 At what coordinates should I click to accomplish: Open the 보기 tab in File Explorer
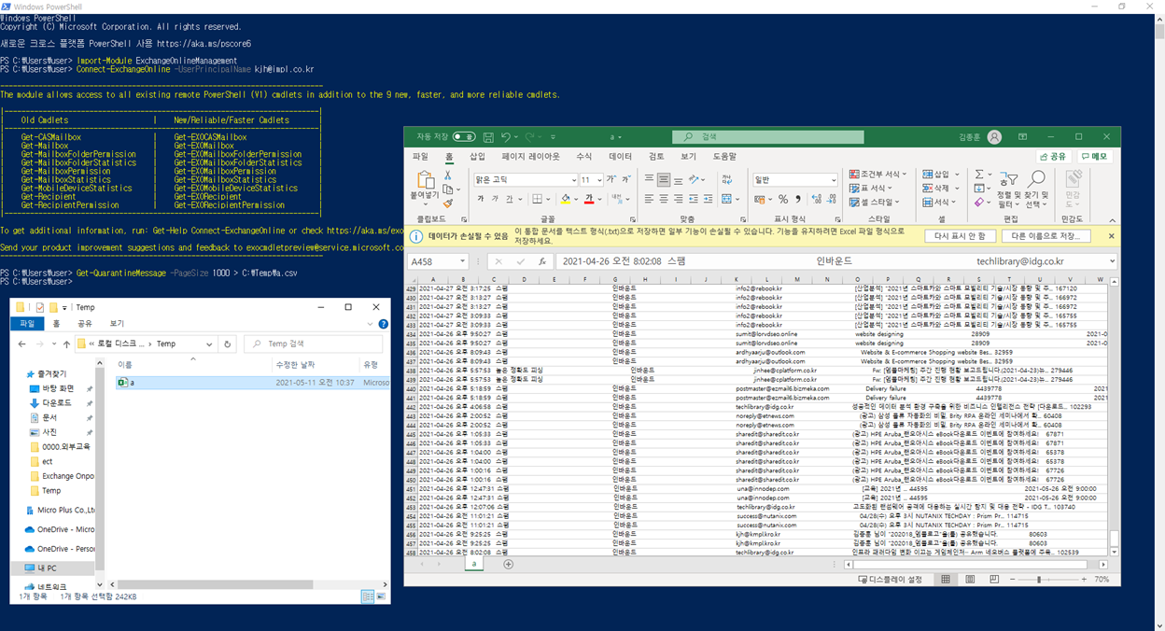coord(117,324)
